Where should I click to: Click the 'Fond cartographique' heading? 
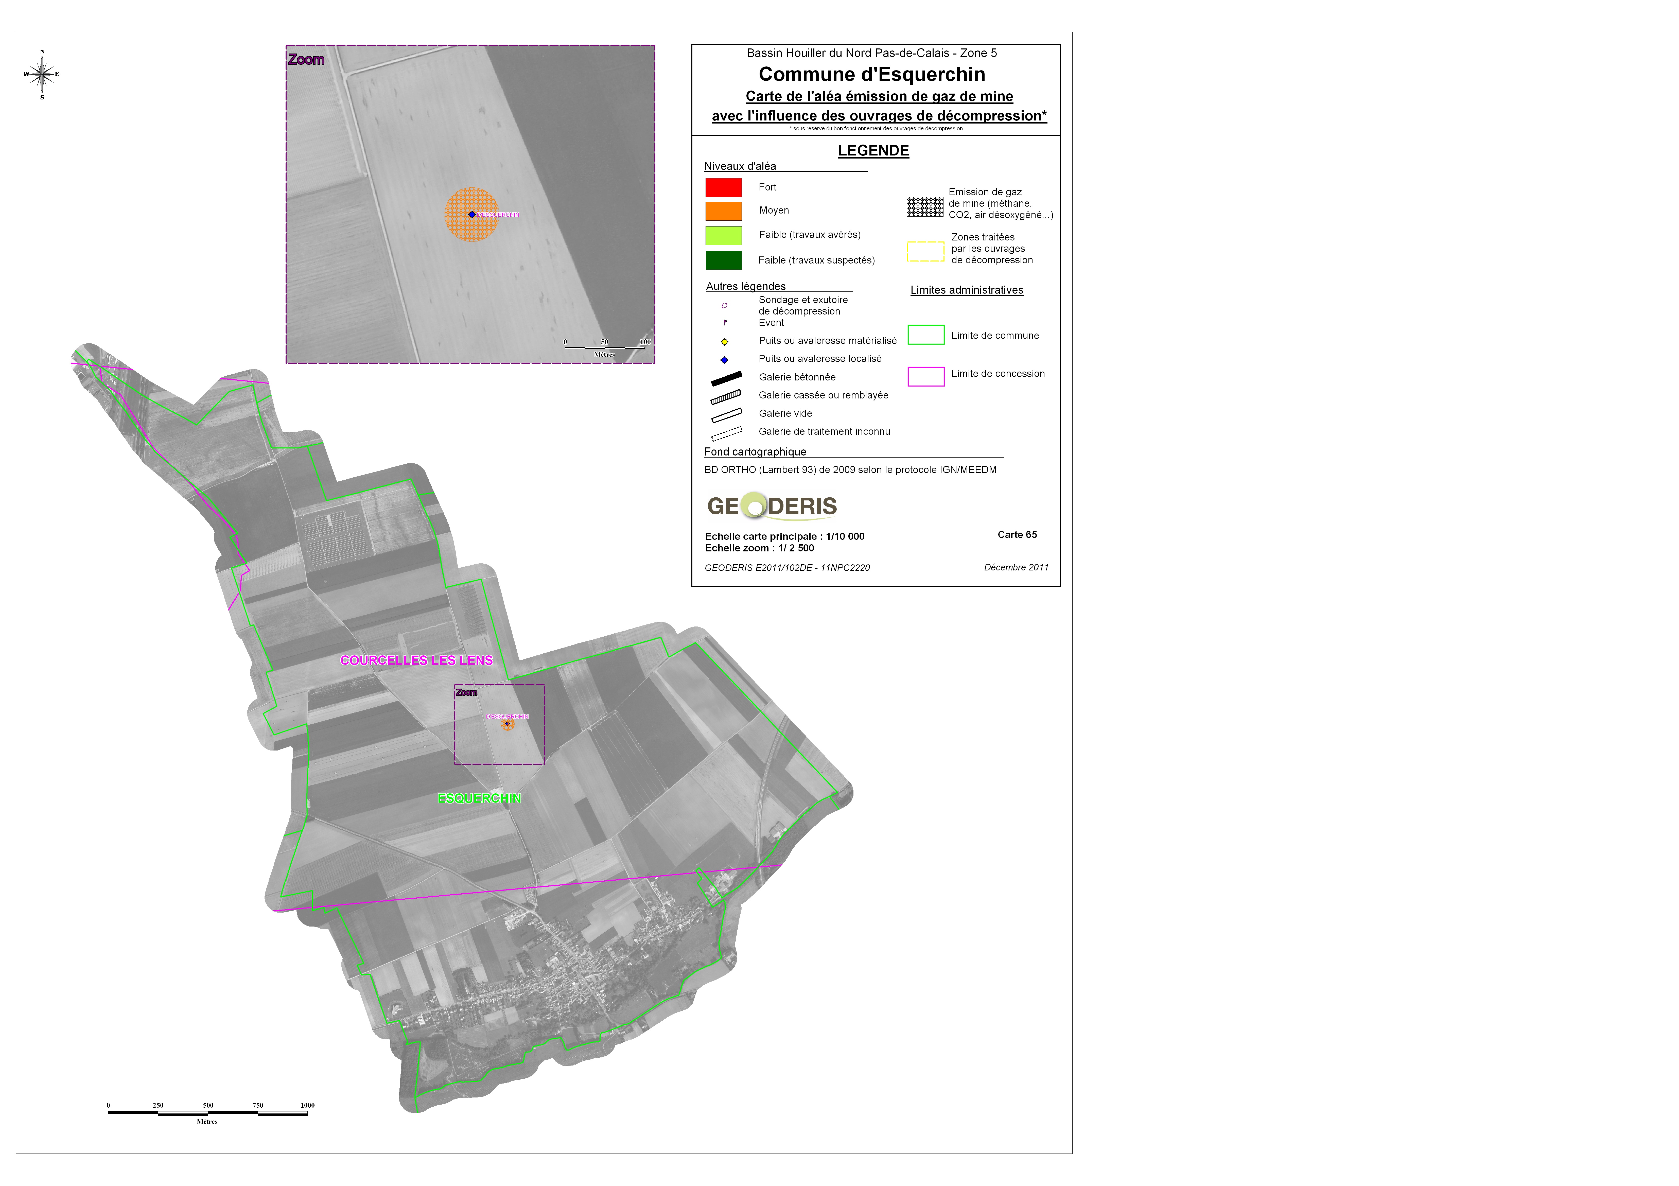pyautogui.click(x=755, y=452)
